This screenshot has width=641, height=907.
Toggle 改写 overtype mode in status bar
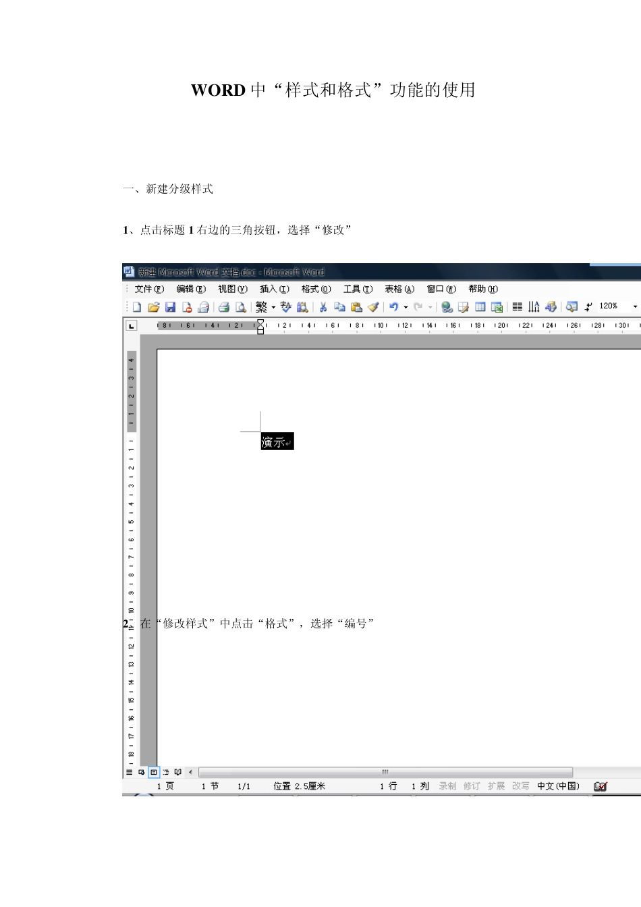(x=520, y=786)
